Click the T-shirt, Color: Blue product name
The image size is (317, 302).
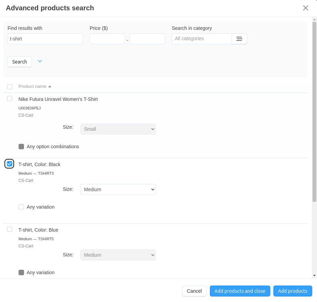(38, 230)
